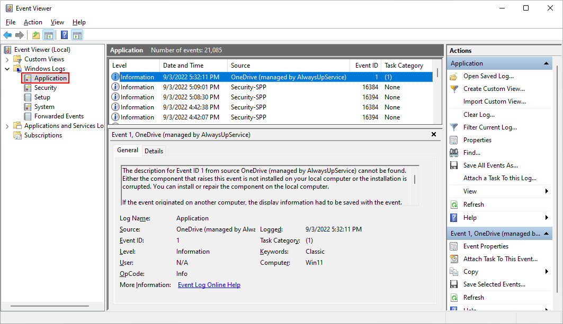This screenshot has width=563, height=324.
Task: Open the Copy submenu arrow
Action: point(547,272)
